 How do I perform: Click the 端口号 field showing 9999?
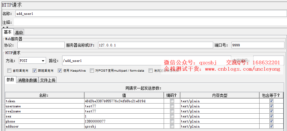pos(258,45)
